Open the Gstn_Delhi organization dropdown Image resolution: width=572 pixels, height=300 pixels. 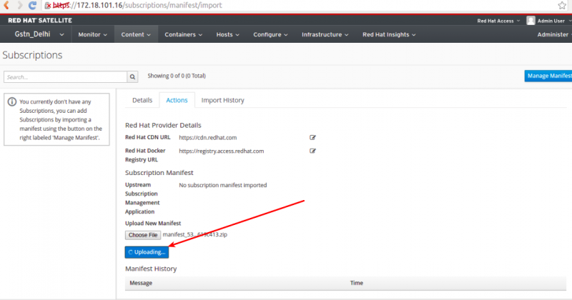pos(39,34)
